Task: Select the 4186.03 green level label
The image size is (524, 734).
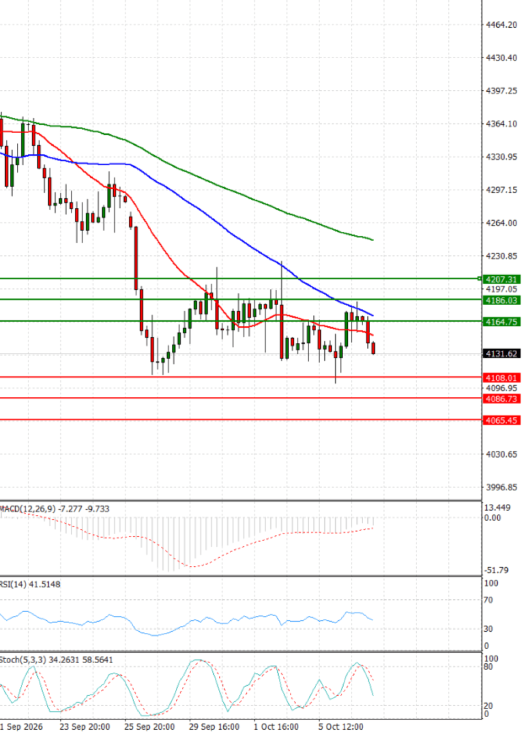Action: click(x=501, y=300)
